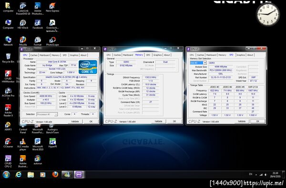Open the Facebook desktop shortcut
The height and width of the screenshot is (188, 286).
tap(38, 24)
